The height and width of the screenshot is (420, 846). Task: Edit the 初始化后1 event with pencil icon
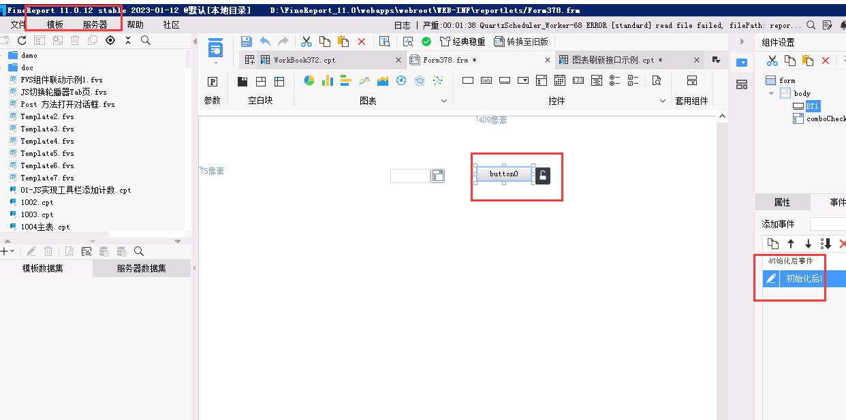point(771,278)
